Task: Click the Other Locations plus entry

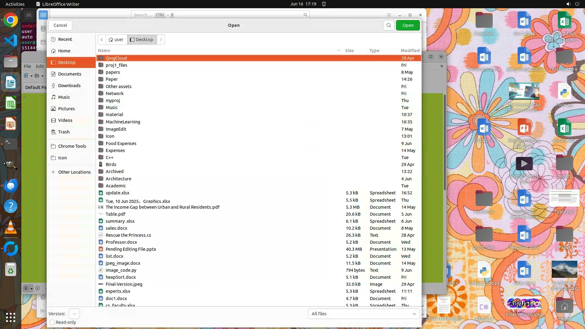Action: coord(74,172)
